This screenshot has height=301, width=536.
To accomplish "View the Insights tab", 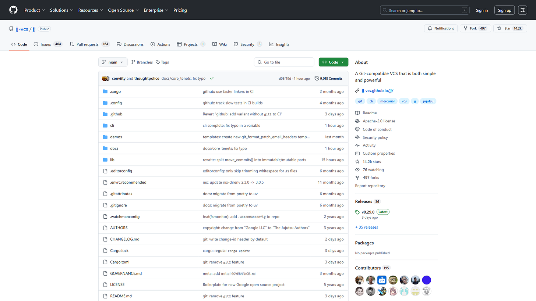I will (279, 44).
